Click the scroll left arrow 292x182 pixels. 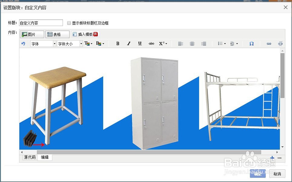coord(22,152)
